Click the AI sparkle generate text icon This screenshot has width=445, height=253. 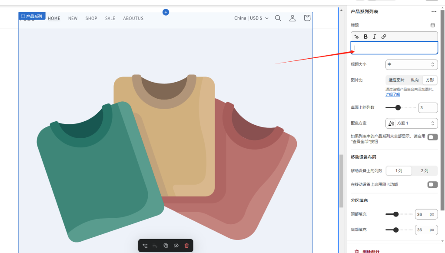pyautogui.click(x=357, y=37)
